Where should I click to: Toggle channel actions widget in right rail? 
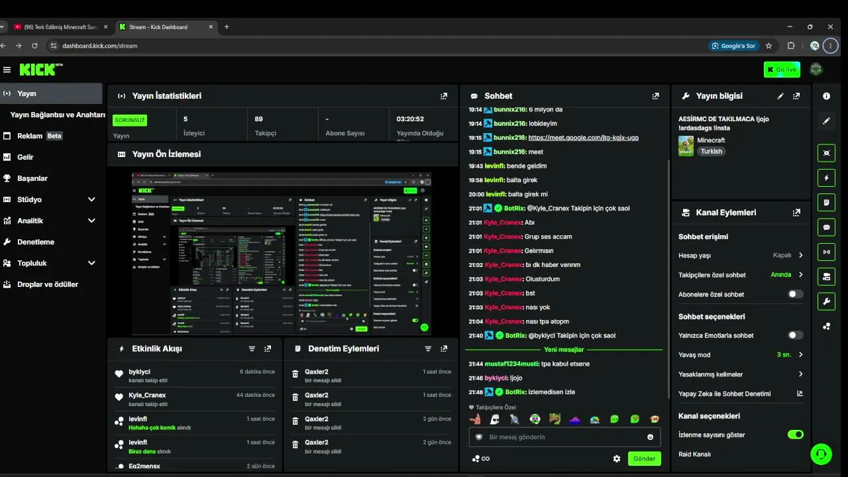click(x=826, y=276)
